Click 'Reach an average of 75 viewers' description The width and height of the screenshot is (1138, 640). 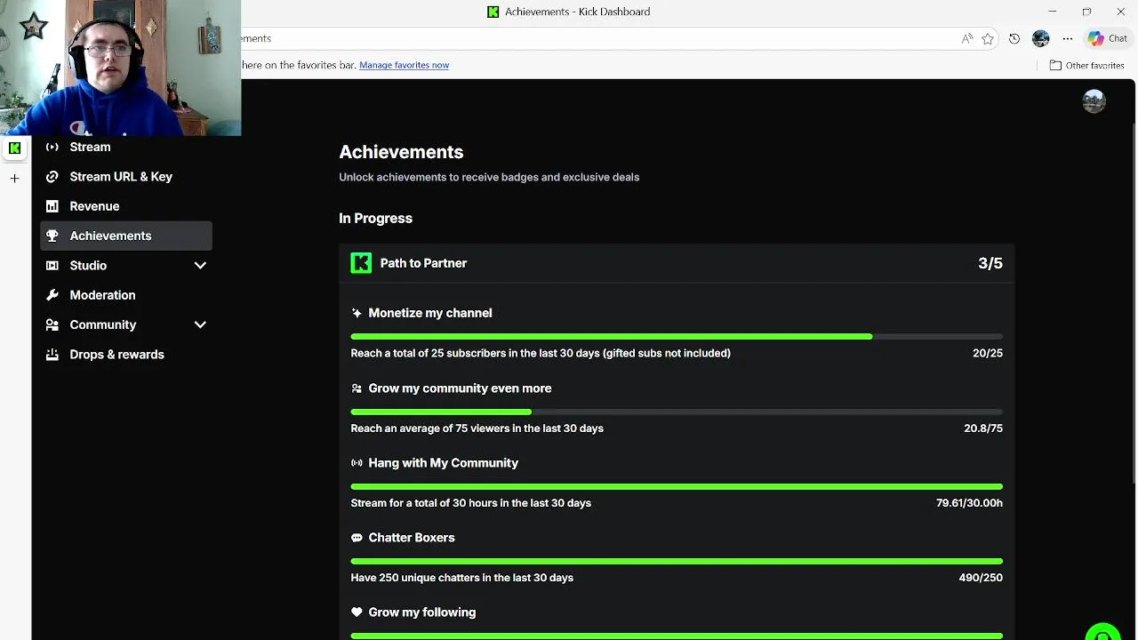pos(477,428)
